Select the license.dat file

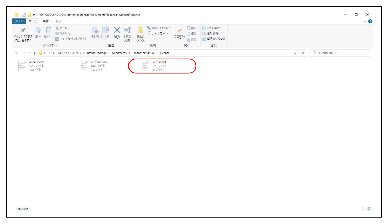(x=159, y=66)
